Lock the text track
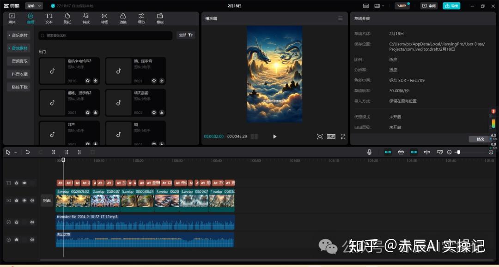 [x=17, y=183]
